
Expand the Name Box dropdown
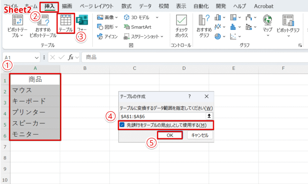click(x=37, y=58)
